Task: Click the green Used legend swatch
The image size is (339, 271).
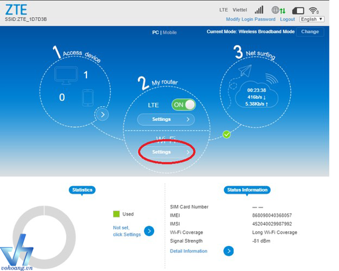Action: point(116,214)
